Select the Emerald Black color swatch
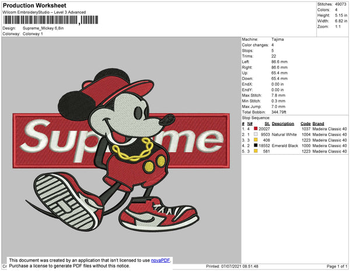The width and height of the screenshot is (350, 271). 256,145
